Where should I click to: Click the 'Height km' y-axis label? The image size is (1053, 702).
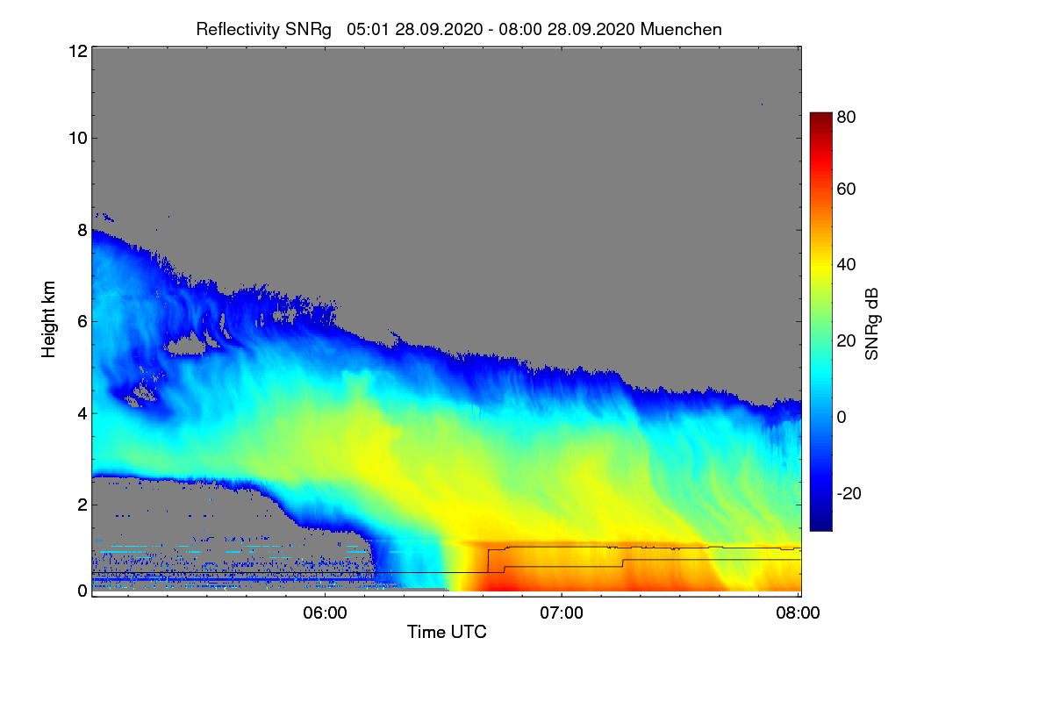point(49,320)
